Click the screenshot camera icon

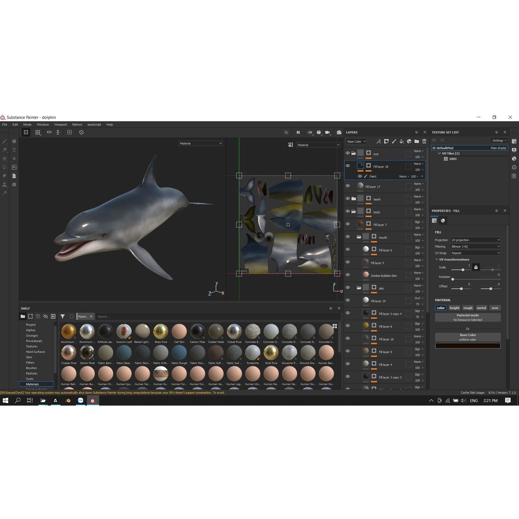click(339, 133)
